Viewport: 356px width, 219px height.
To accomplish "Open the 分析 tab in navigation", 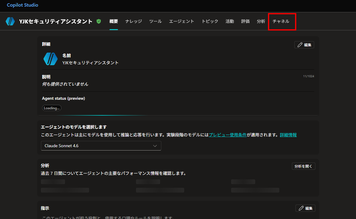I will [261, 21].
